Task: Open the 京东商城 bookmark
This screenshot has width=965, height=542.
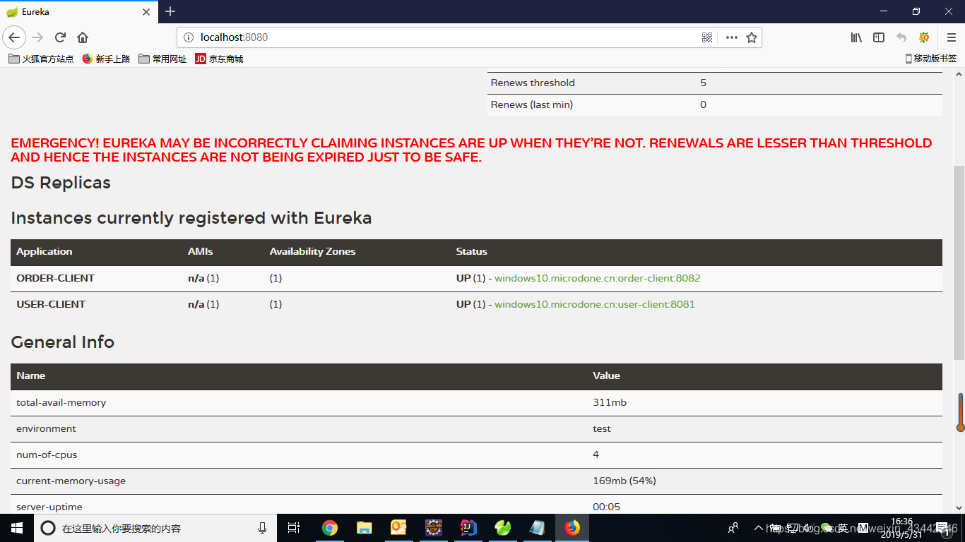Action: 219,59
